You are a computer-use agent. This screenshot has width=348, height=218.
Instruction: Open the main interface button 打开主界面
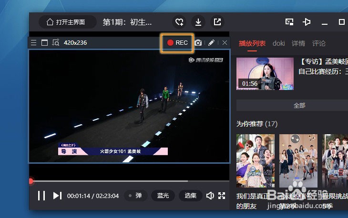[x=68, y=22]
